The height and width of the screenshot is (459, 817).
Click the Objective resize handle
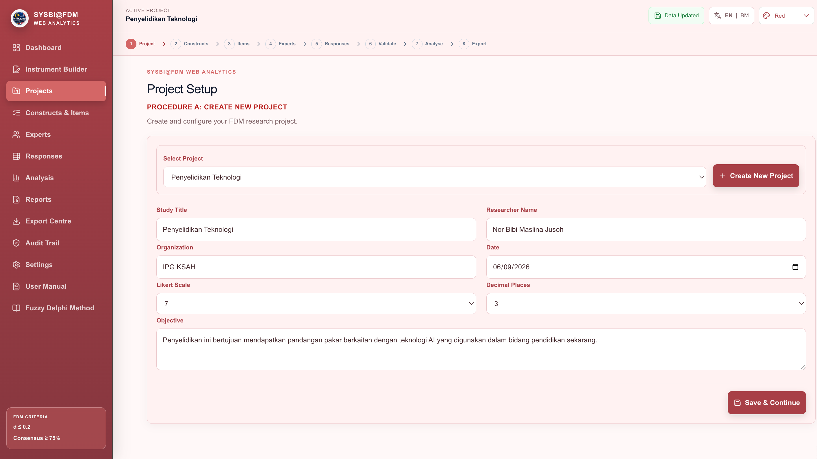point(803,367)
